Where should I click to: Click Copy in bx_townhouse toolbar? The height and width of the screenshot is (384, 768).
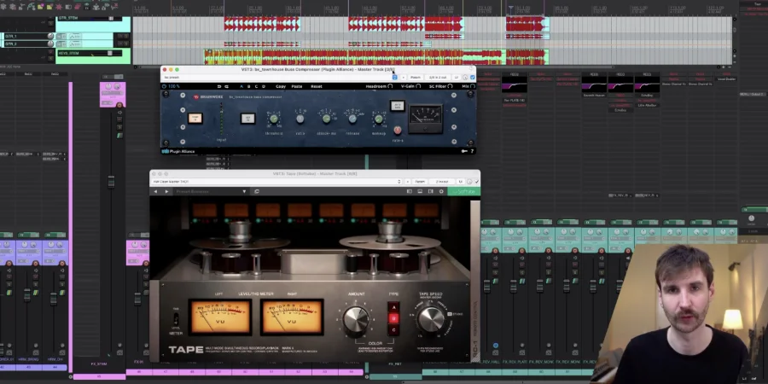pos(281,86)
